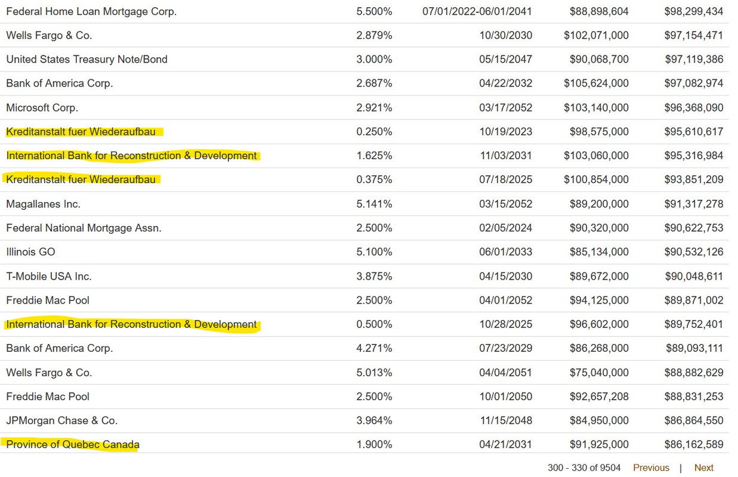Click the $100,854,000 face amount
The image size is (738, 477).
click(x=596, y=179)
